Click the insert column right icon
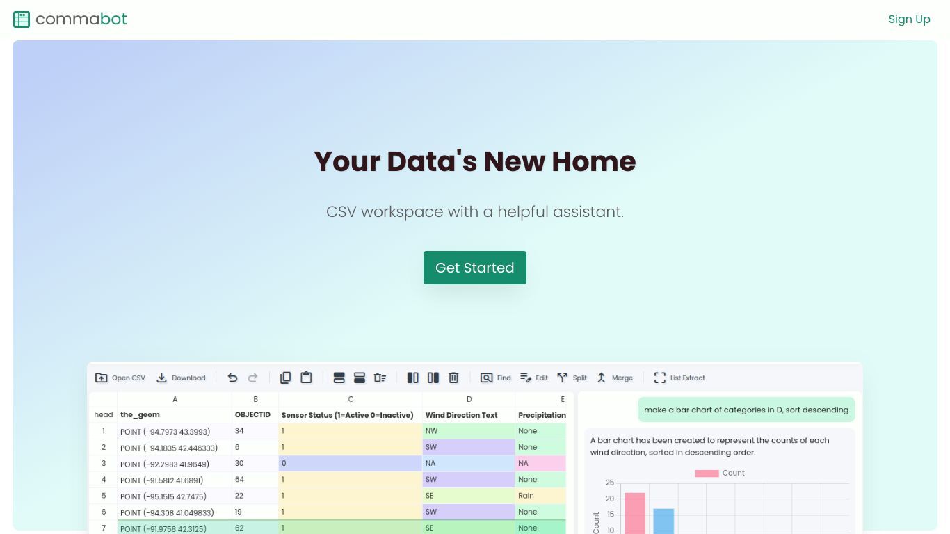950x534 pixels. tap(433, 378)
